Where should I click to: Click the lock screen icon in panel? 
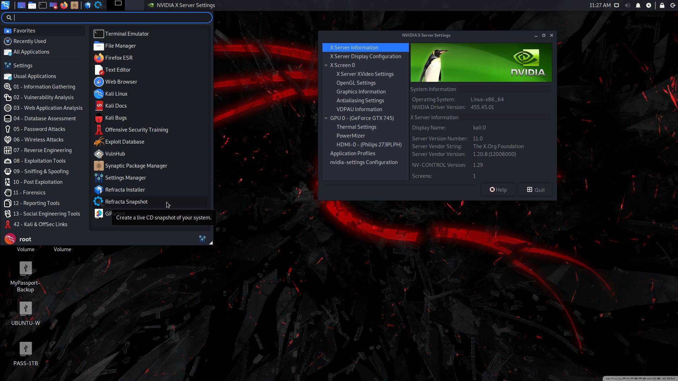tap(662, 5)
